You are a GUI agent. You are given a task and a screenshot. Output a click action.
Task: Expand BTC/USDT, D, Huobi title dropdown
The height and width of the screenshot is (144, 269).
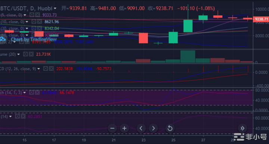55,8
